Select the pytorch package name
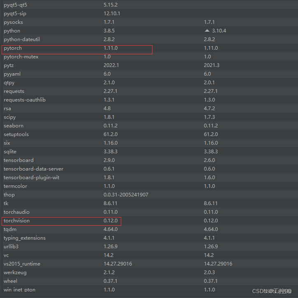 (x=13, y=48)
